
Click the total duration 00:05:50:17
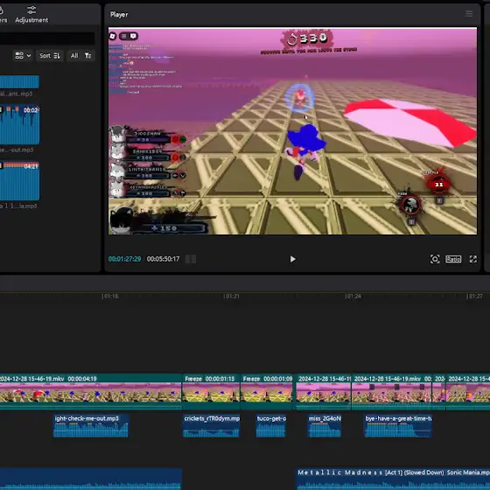[163, 259]
